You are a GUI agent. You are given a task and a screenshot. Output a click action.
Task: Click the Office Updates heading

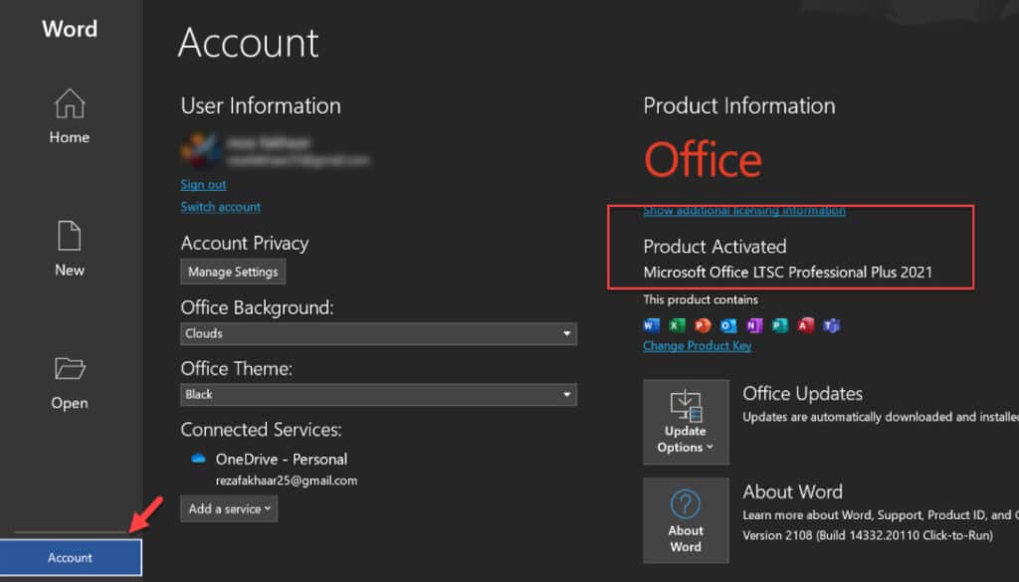click(x=803, y=393)
